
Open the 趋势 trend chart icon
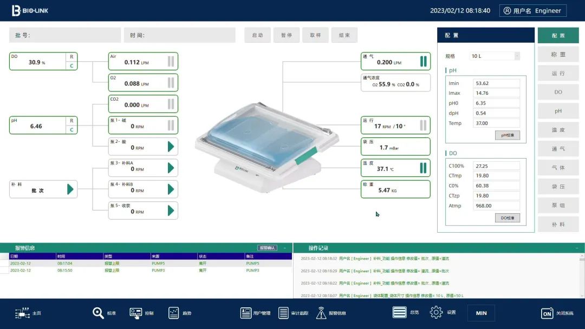pyautogui.click(x=174, y=313)
